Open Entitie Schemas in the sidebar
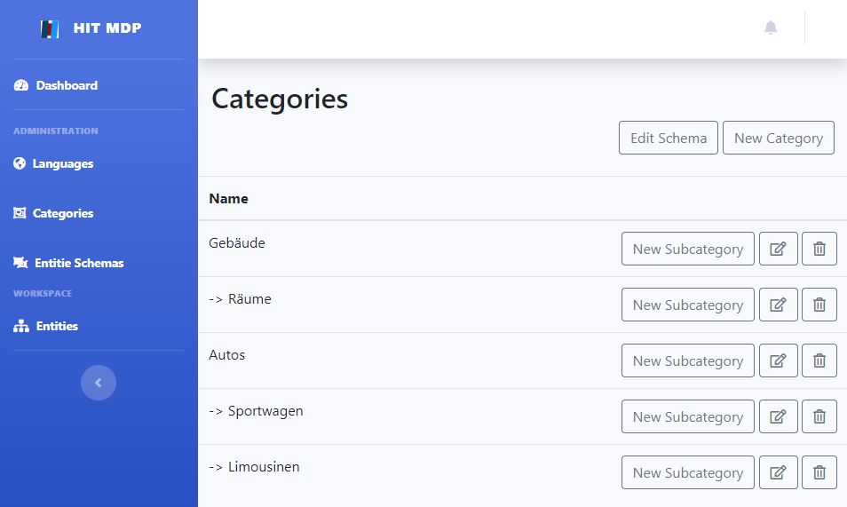Image resolution: width=847 pixels, height=507 pixels. (68, 263)
